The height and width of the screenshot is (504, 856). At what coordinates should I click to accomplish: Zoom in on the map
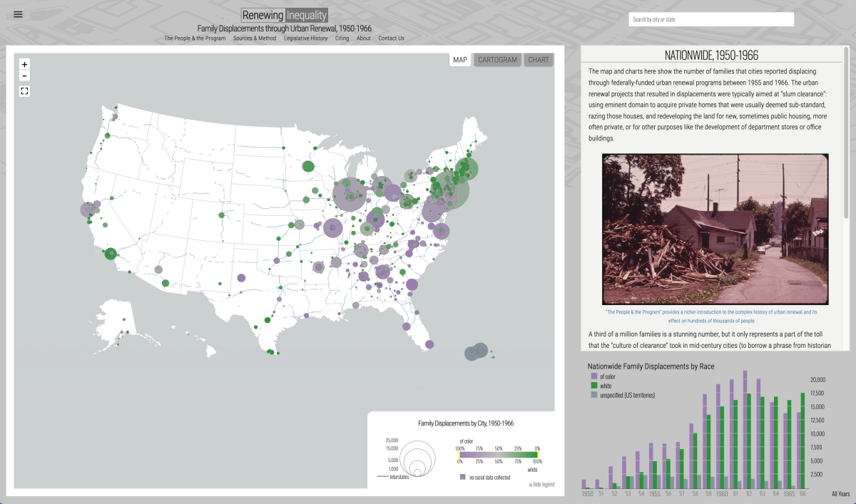click(24, 64)
